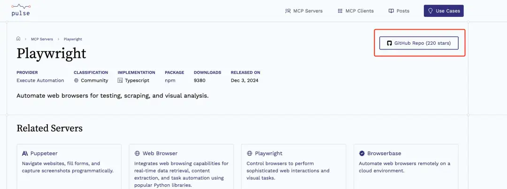507x189 pixels.
Task: Click Browserbase 'Automate web browsers remotely' description
Action: (x=405, y=167)
